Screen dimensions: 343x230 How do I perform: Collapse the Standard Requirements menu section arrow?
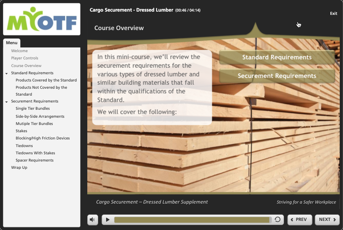click(7, 73)
